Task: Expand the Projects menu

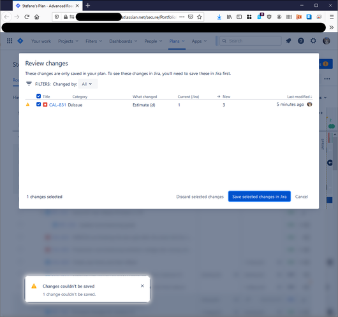Action: coord(68,41)
